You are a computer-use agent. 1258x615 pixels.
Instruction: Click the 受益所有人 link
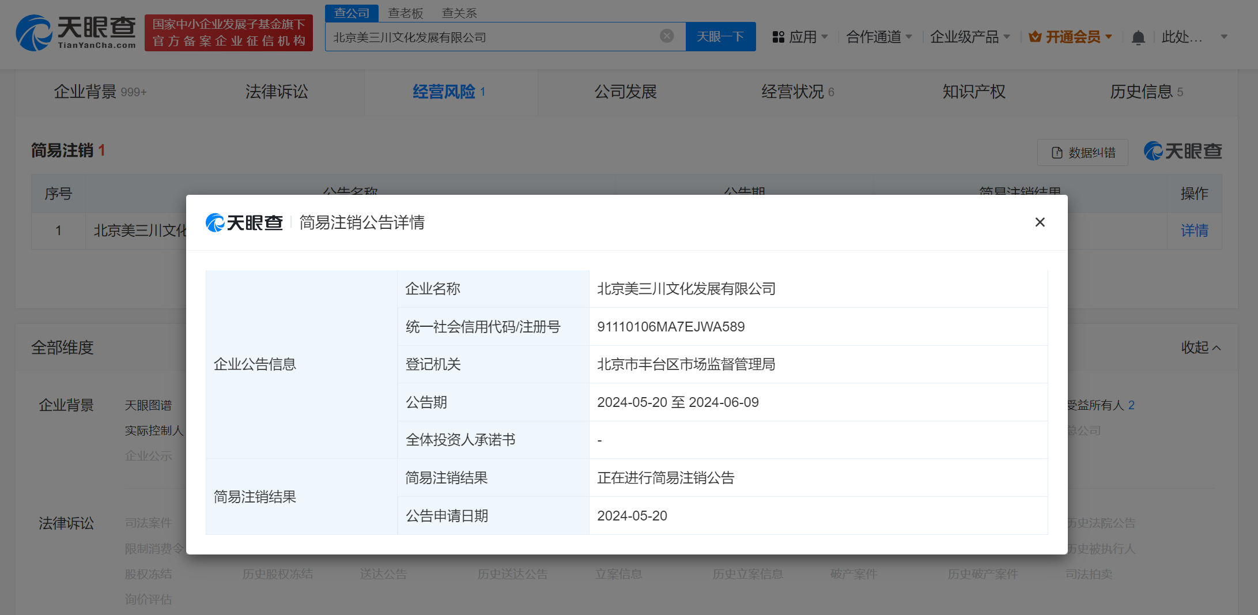pos(1101,405)
